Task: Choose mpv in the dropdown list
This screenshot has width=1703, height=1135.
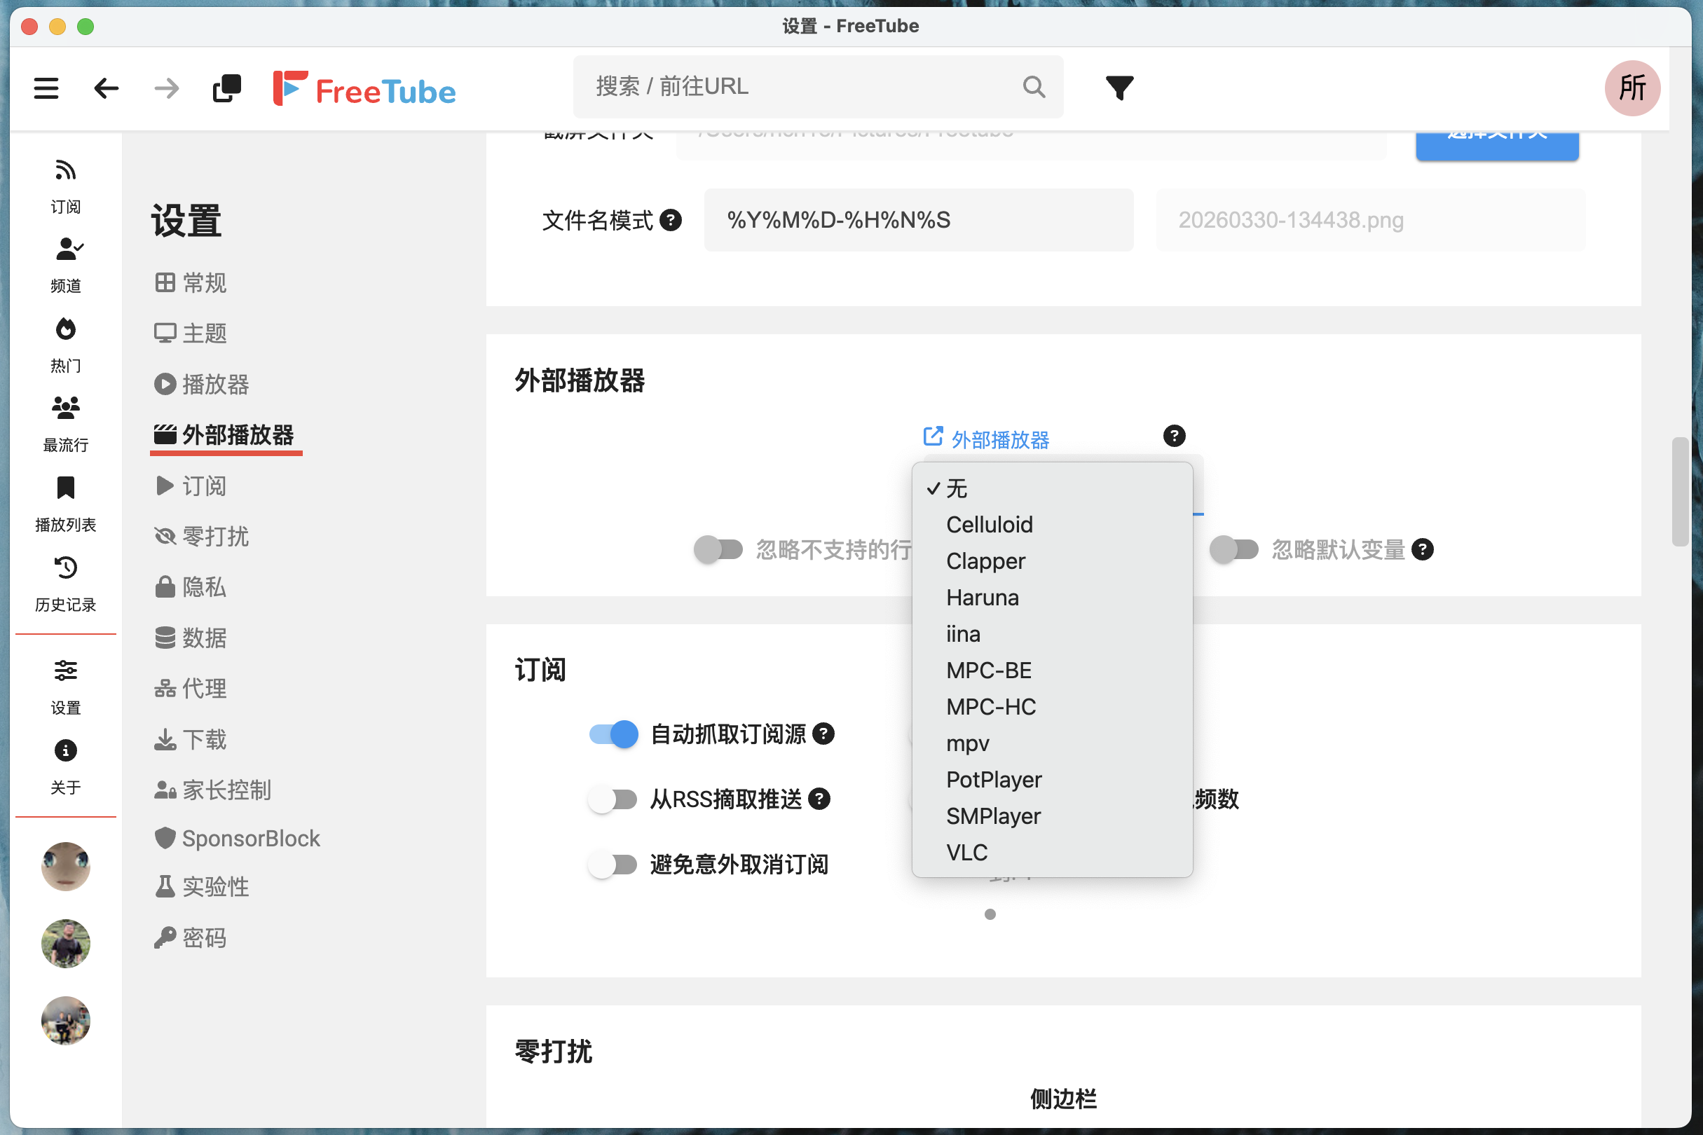Action: coord(967,743)
